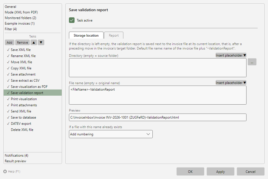This screenshot has height=179, width=268.
Task: Click the File name field with <FileName>-ValidationReport
Action: pos(157,95)
